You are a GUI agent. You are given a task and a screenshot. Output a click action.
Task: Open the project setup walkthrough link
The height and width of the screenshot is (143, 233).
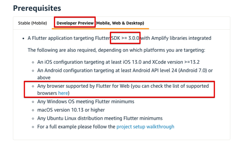click(x=145, y=127)
